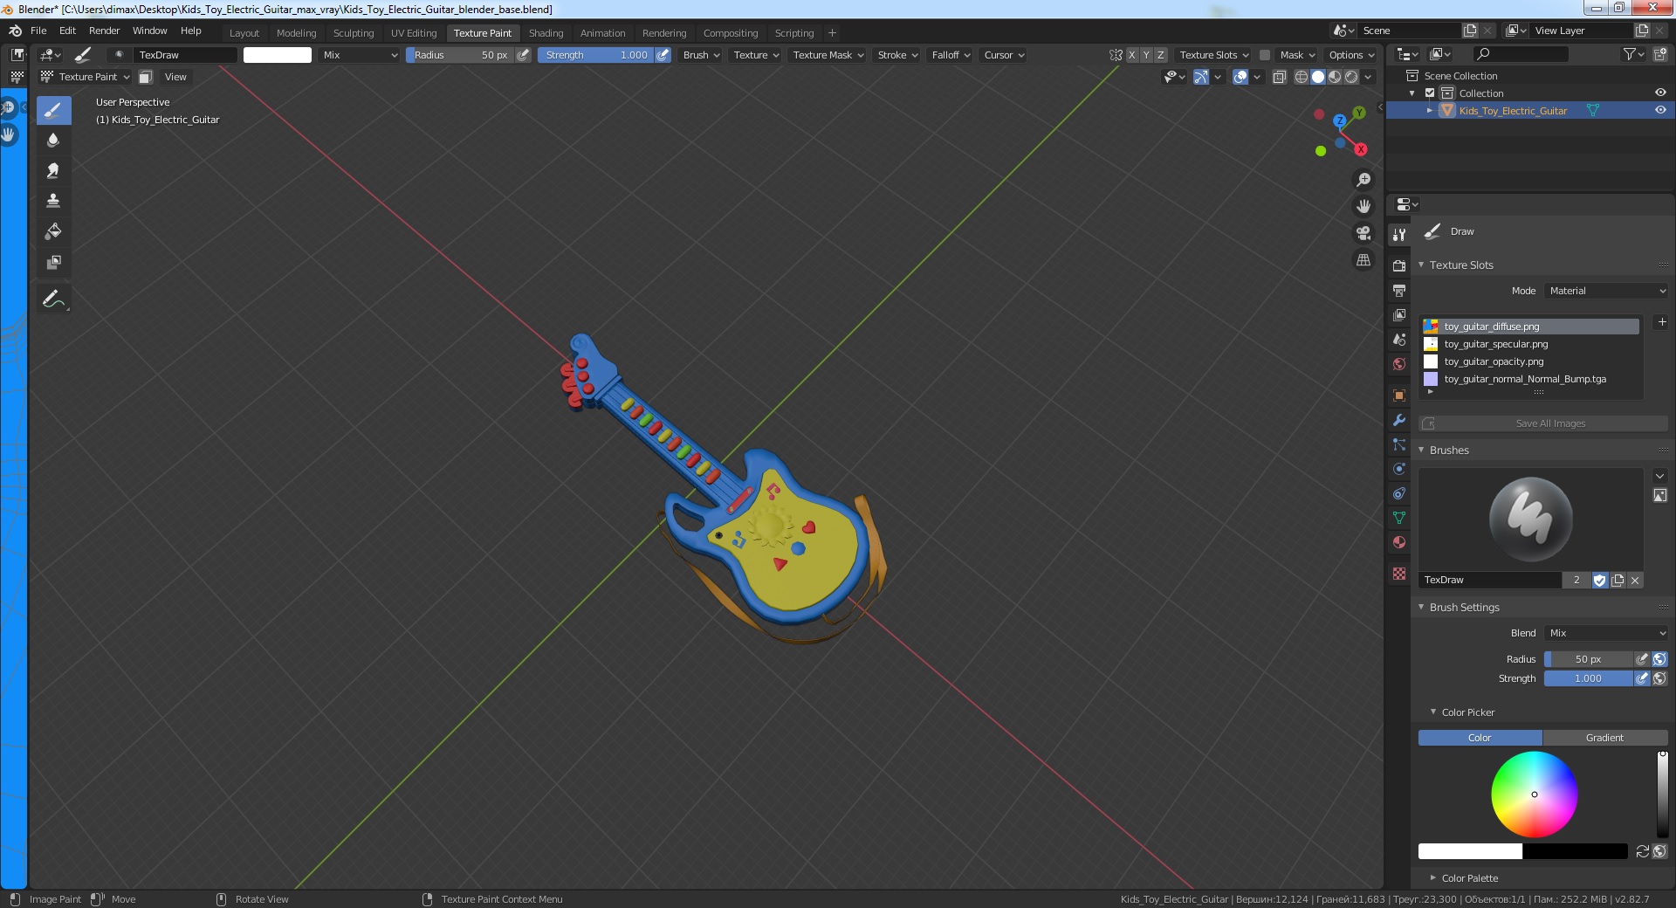Switch to the Shading workspace tab
This screenshot has height=908, width=1676.
[546, 33]
